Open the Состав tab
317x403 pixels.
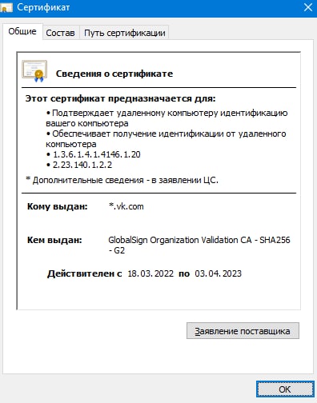61,33
